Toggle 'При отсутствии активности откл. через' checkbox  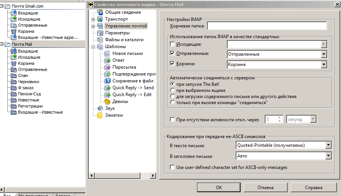[172, 120]
